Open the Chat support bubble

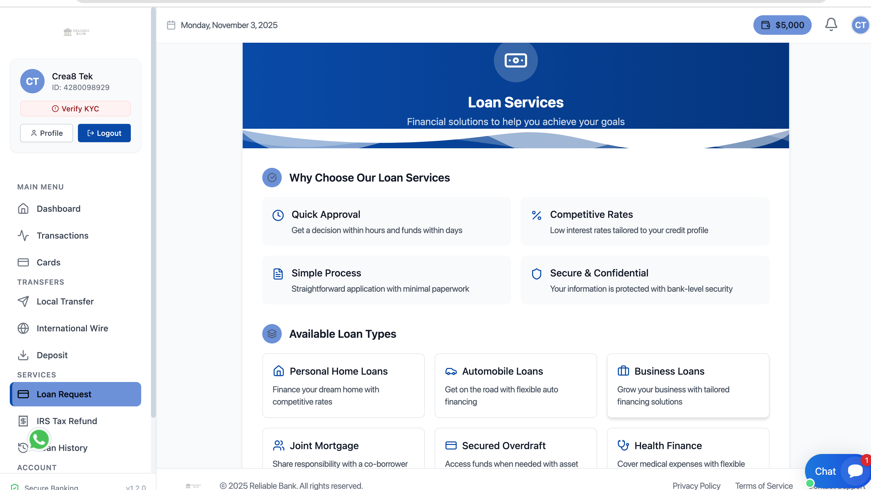tap(839, 471)
